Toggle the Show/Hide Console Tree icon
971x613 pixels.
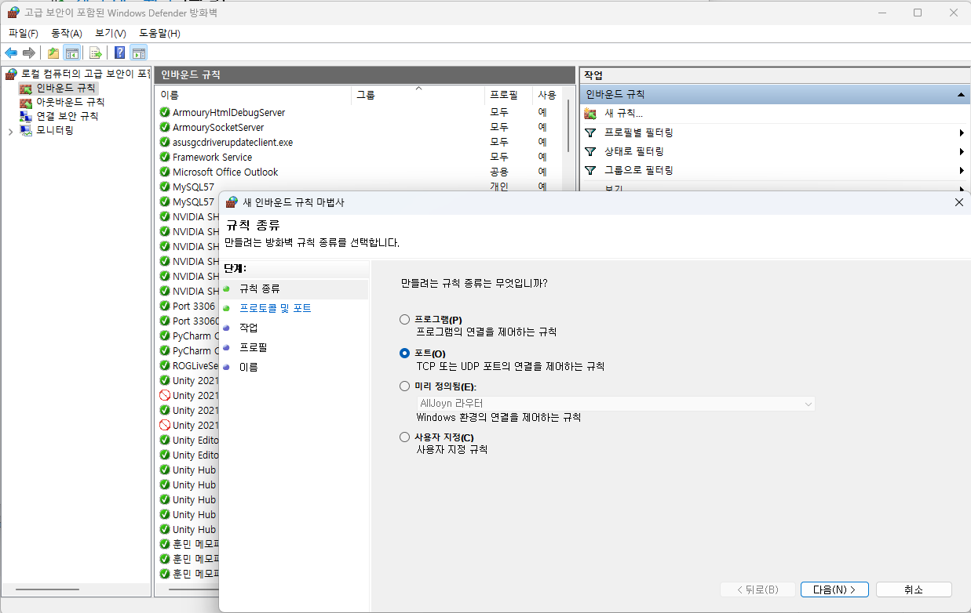coord(71,53)
